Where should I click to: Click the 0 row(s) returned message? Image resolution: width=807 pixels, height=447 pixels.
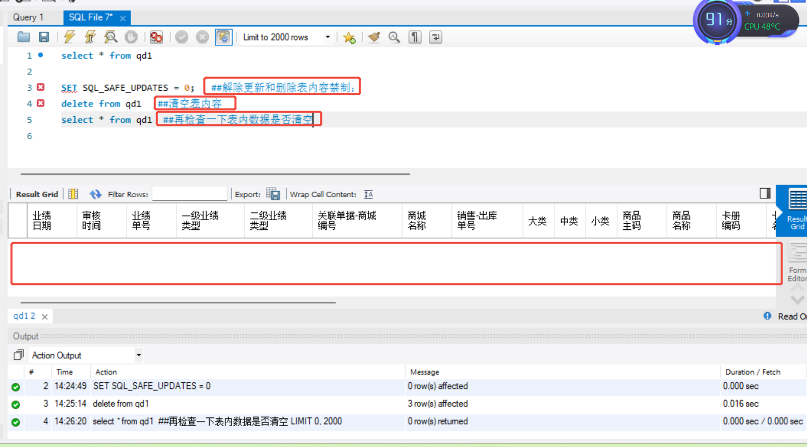pos(438,422)
